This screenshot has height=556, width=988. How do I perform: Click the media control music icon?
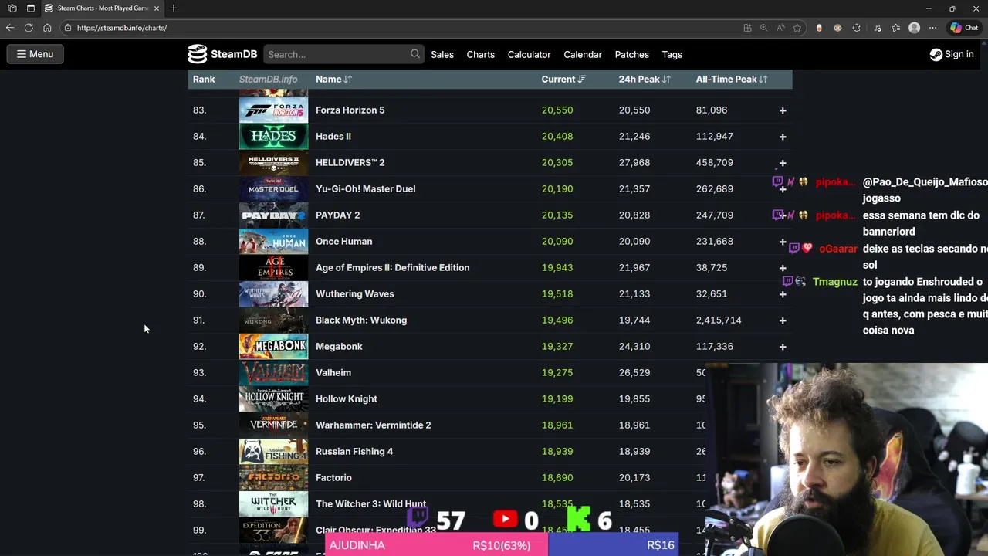pyautogui.click(x=878, y=28)
